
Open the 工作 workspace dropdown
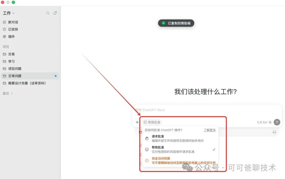pyautogui.click(x=8, y=13)
